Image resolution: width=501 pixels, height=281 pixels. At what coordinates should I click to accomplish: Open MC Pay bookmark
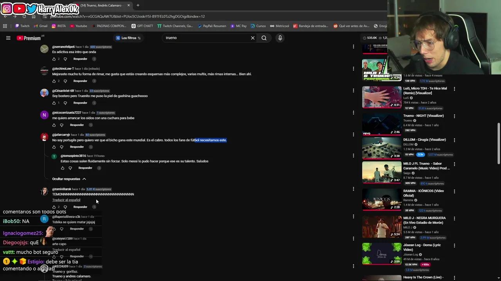[x=238, y=26]
